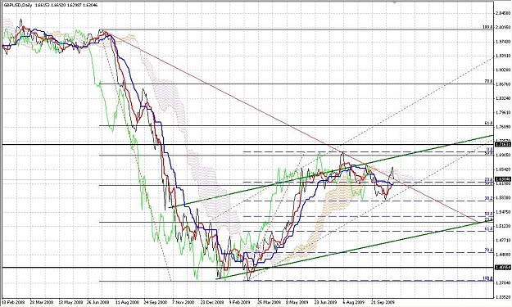Screen dimensions: 512x307
Task: Click the 1.33520 price axis label
Action: (503, 297)
